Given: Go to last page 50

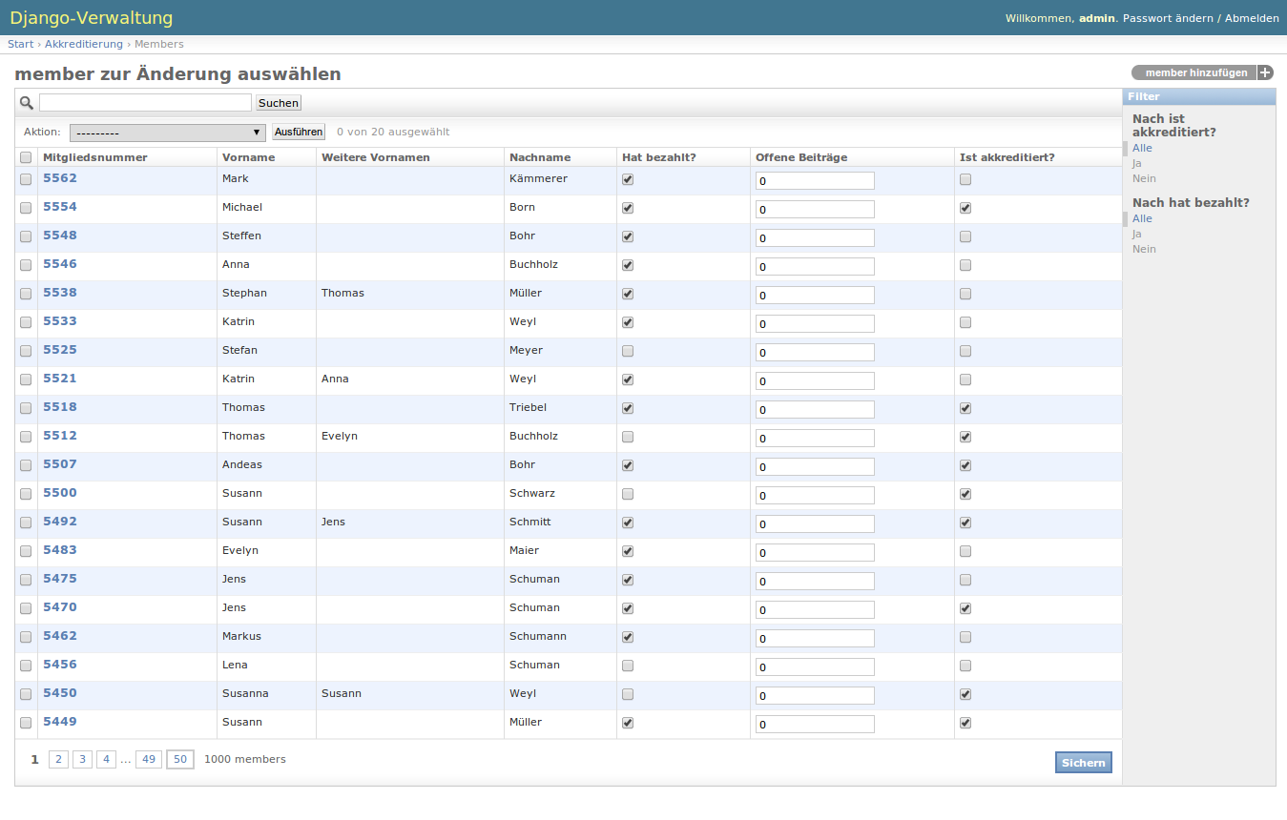Looking at the screenshot, I should [x=180, y=759].
